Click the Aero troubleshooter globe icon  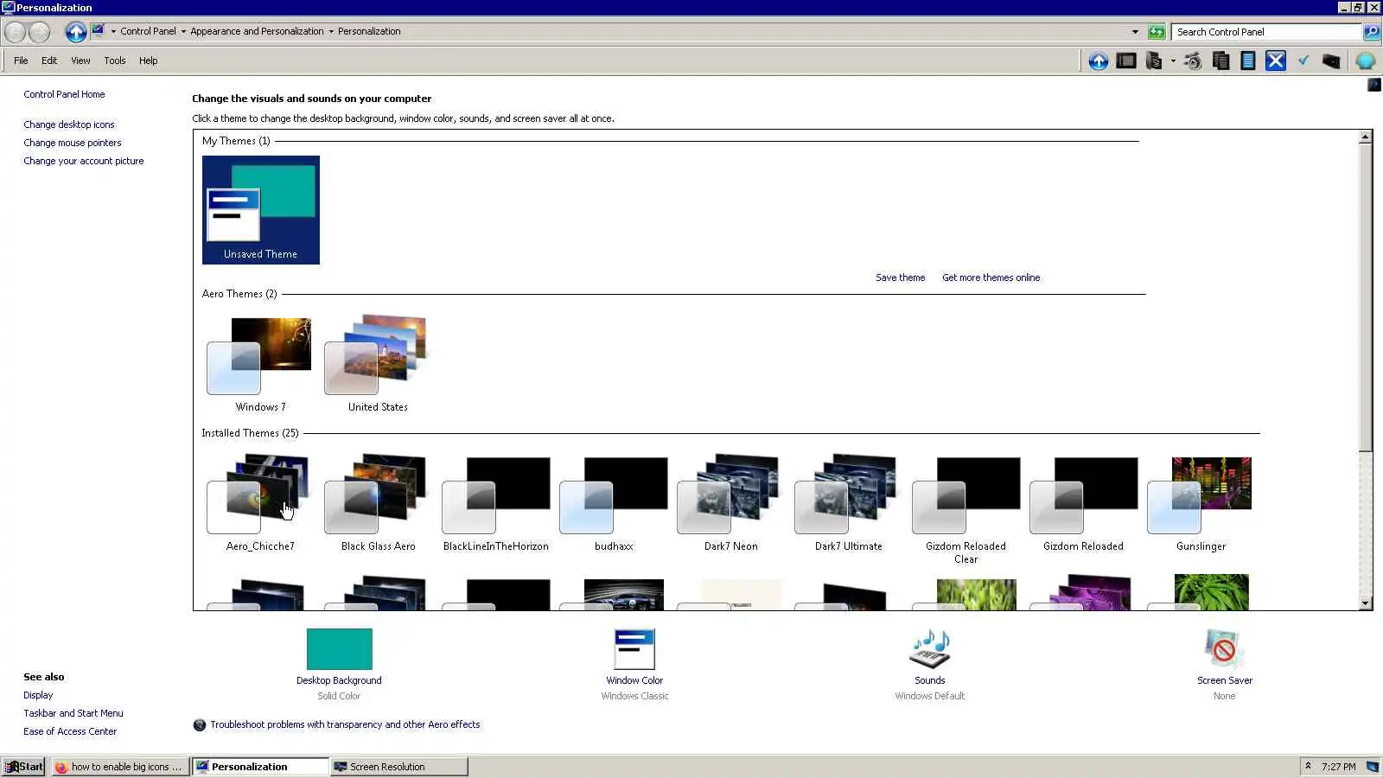(200, 724)
